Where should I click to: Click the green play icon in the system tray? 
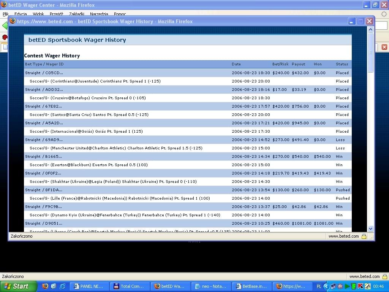[x=347, y=286]
